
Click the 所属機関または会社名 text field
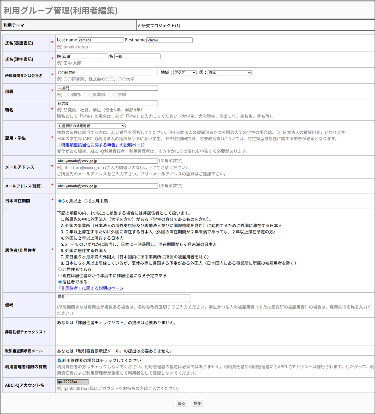[x=107, y=73]
